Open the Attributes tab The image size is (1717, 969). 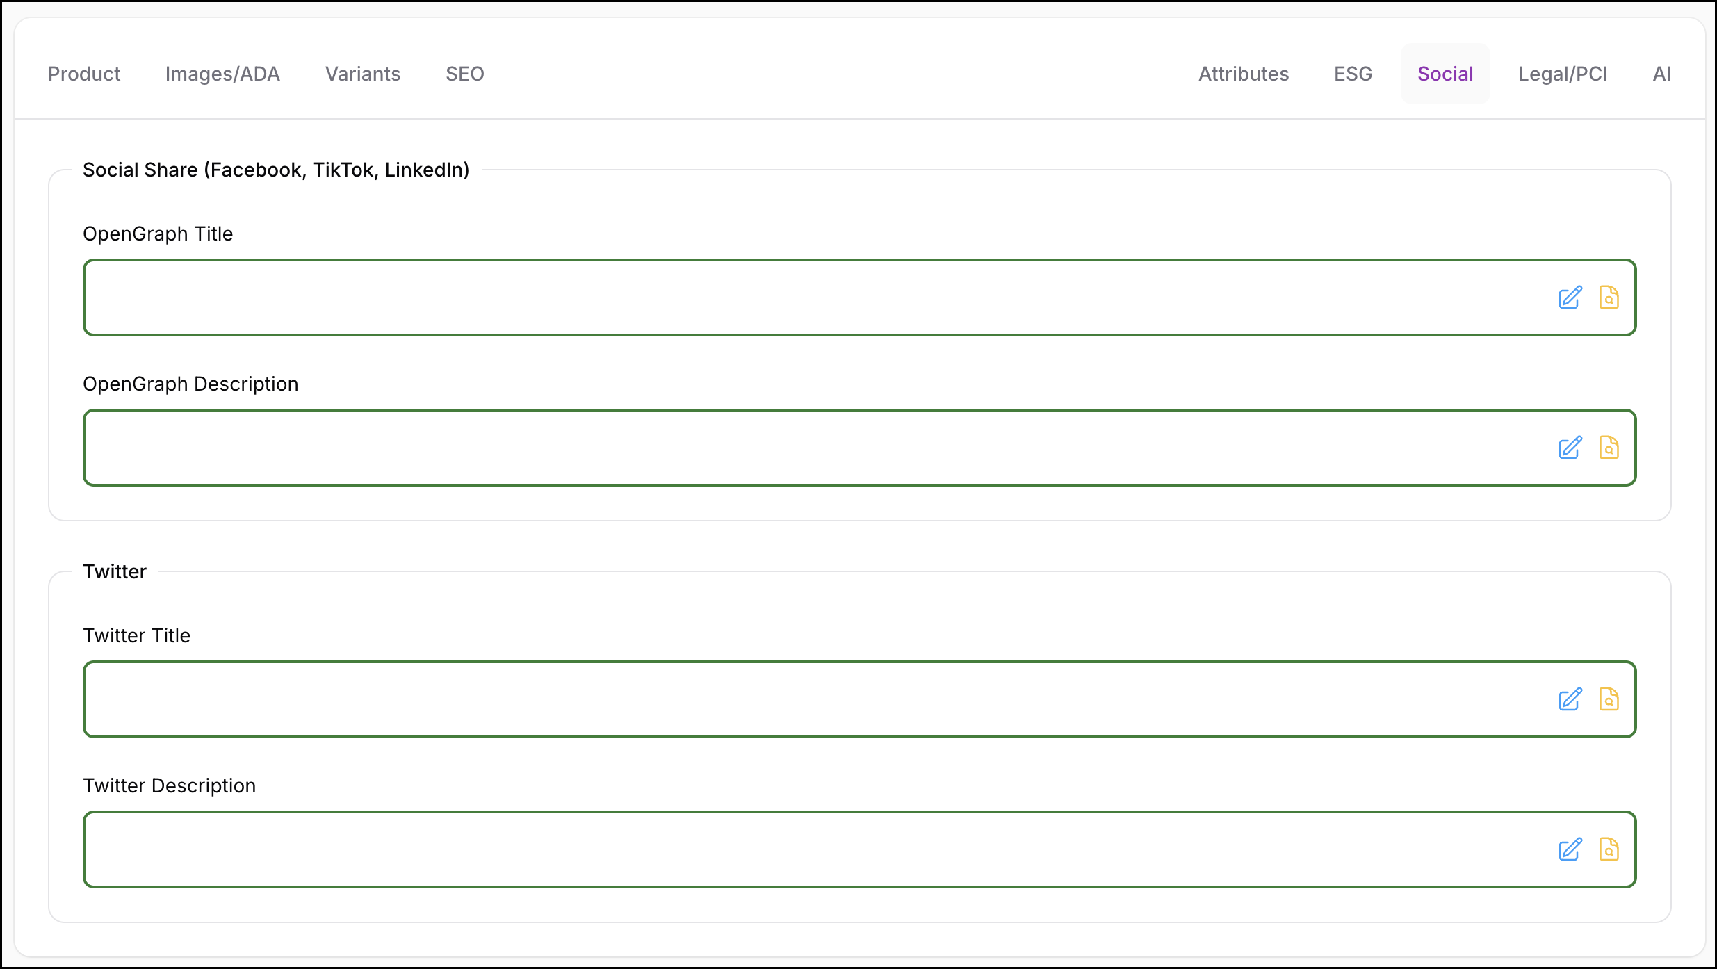1244,74
